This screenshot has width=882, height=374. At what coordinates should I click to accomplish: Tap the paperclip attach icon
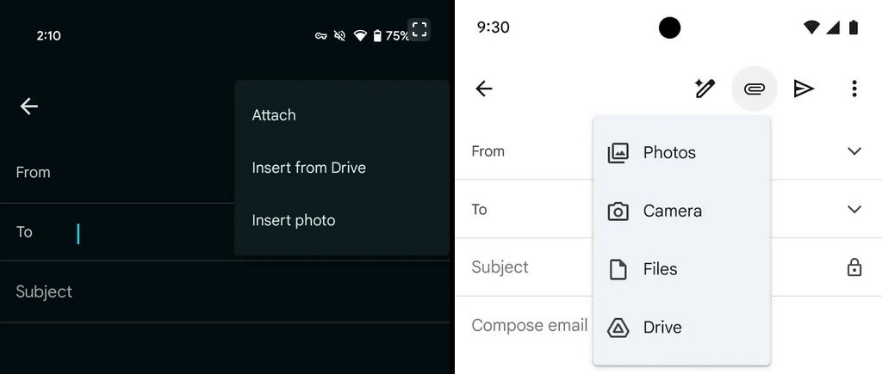[x=755, y=89]
